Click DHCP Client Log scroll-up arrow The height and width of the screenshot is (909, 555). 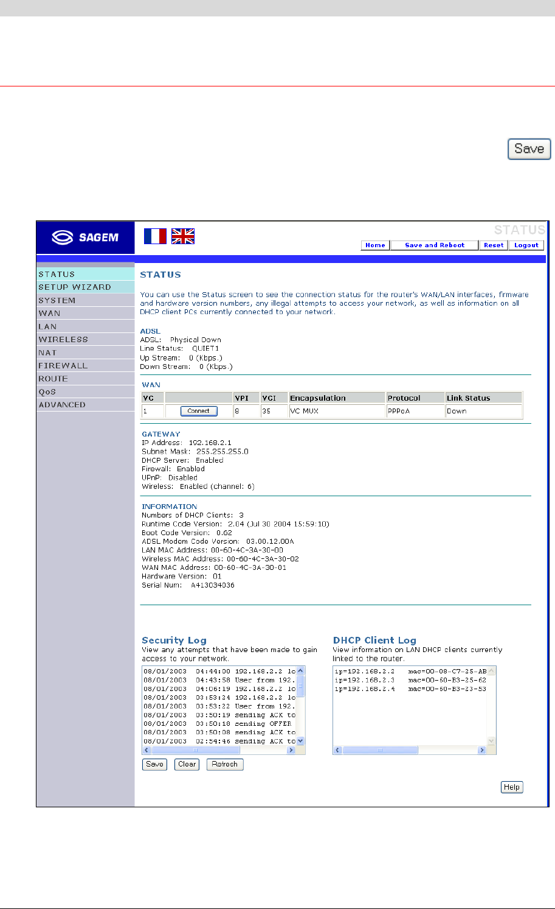pos(492,671)
